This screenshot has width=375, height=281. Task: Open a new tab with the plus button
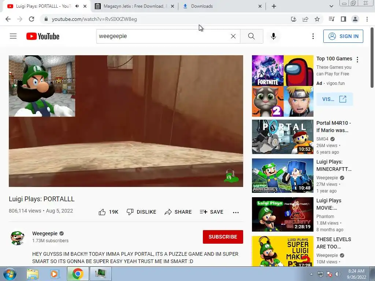tap(274, 6)
